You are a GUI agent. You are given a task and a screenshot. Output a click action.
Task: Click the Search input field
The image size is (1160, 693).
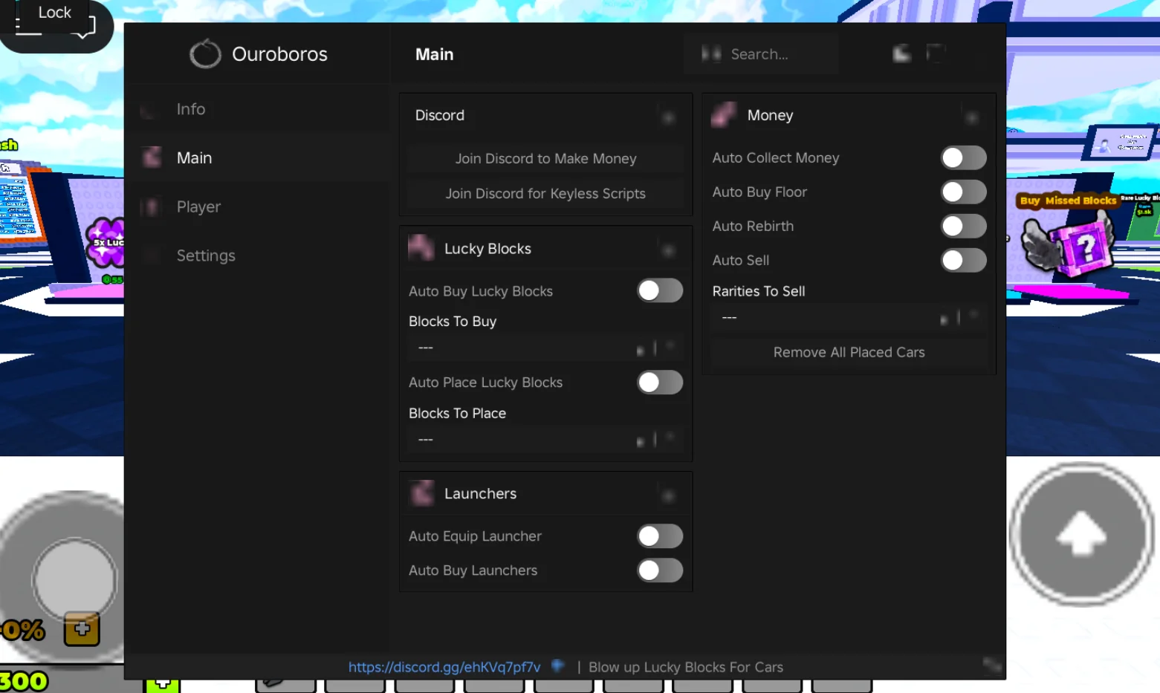click(x=761, y=53)
